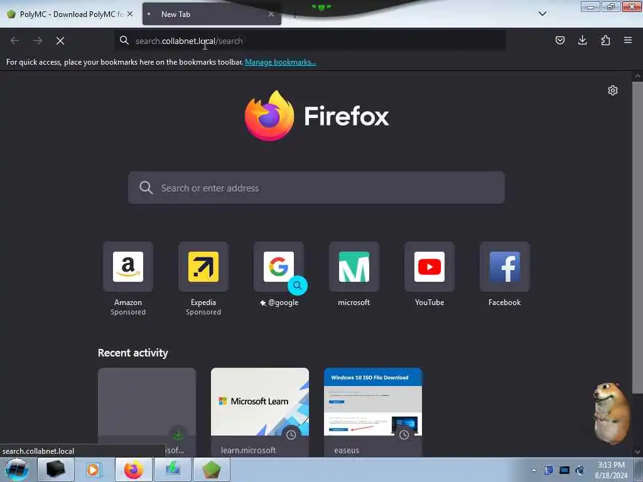Open the easeus Windows 10 ISO card
Viewport: 643px width, 482px height.
[373, 412]
